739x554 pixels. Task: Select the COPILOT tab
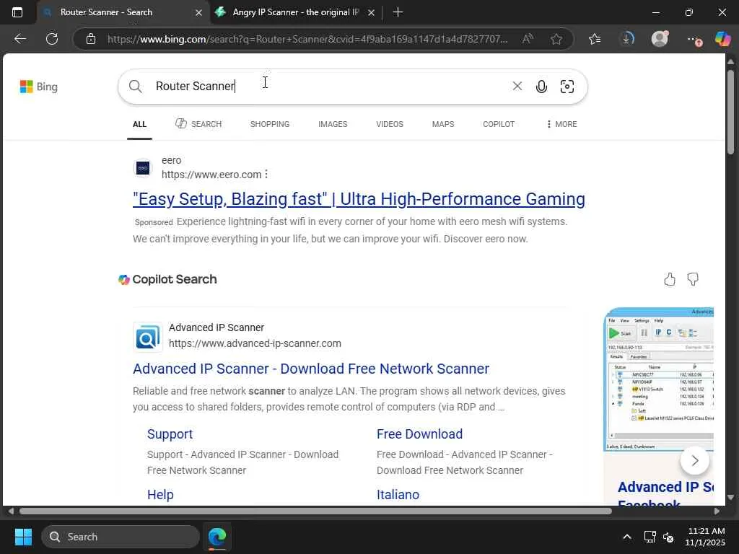click(499, 124)
